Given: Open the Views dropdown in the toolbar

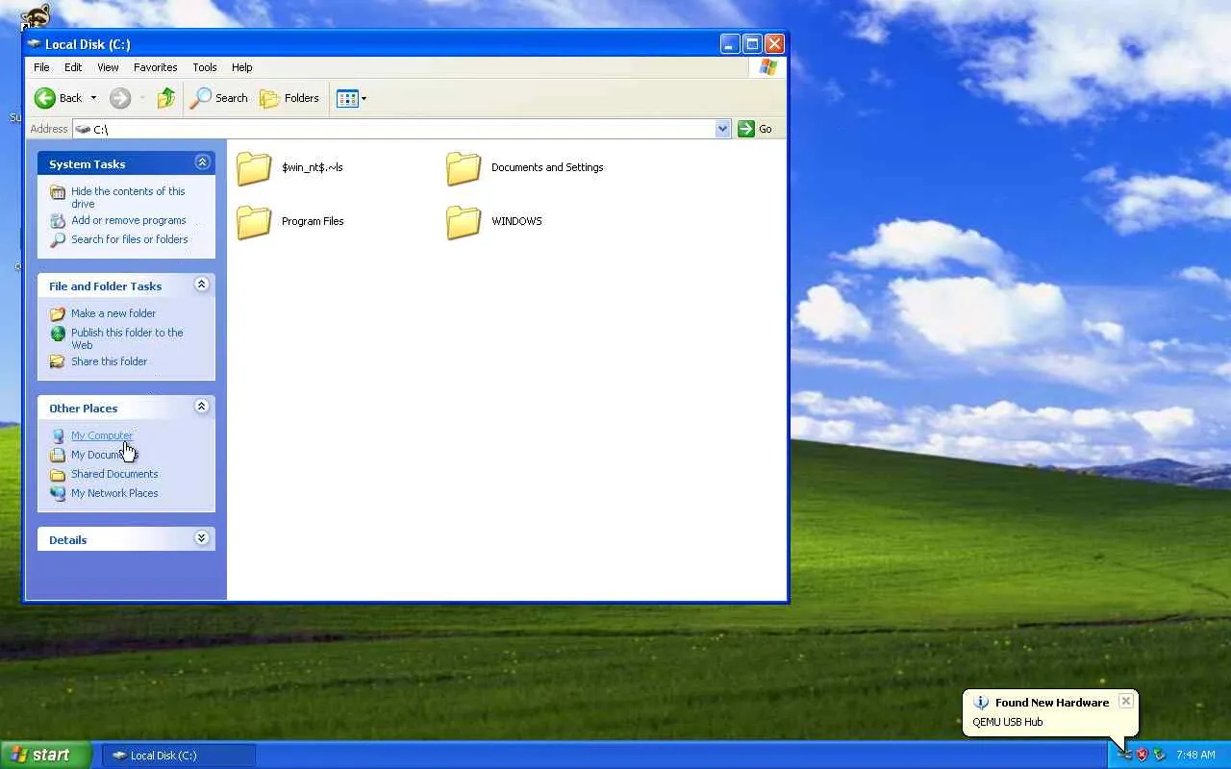Looking at the screenshot, I should (351, 98).
